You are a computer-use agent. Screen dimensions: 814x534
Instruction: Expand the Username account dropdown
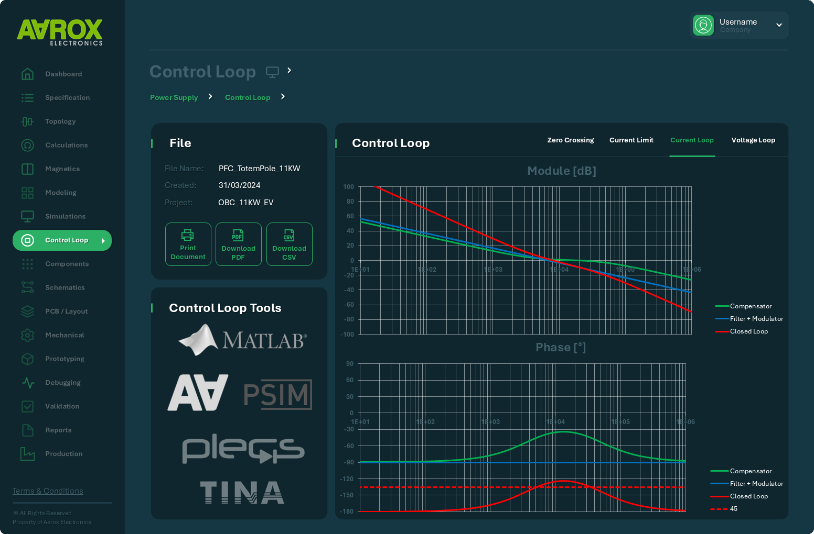(778, 25)
